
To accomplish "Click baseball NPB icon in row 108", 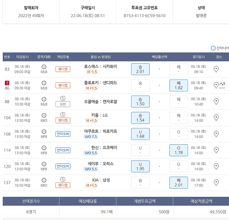I will click(44, 132).
